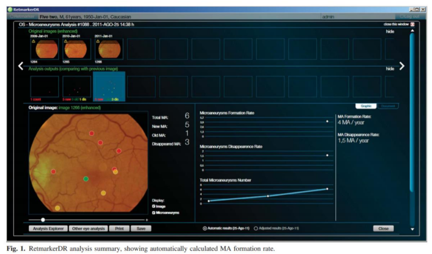The height and width of the screenshot is (254, 432).
Task: Click the Other eye analysis button
Action: [x=89, y=228]
